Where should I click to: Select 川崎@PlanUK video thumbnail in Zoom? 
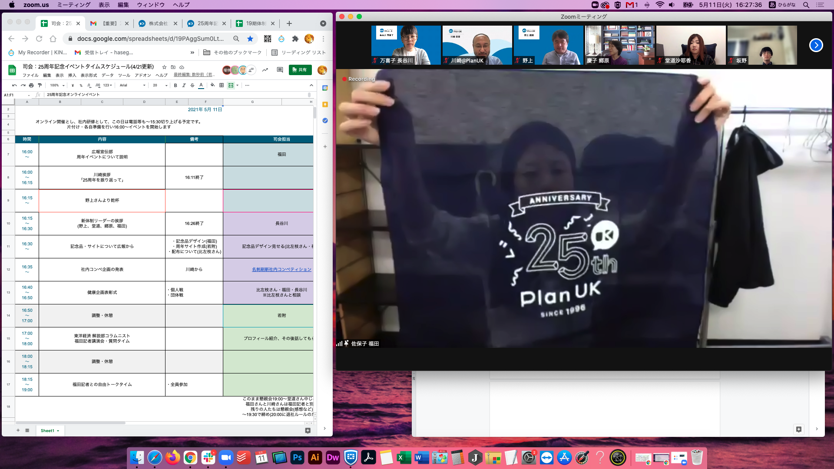coord(477,45)
